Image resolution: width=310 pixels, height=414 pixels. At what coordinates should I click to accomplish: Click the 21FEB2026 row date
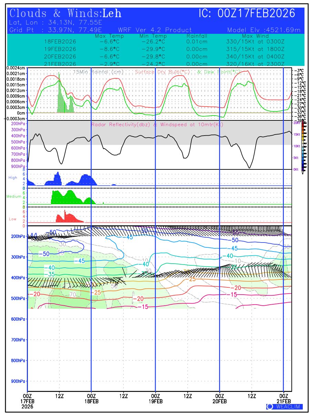[x=60, y=64]
